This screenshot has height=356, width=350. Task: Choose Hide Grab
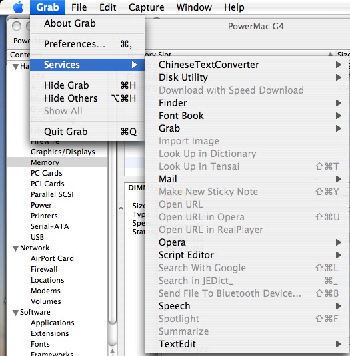click(x=87, y=85)
